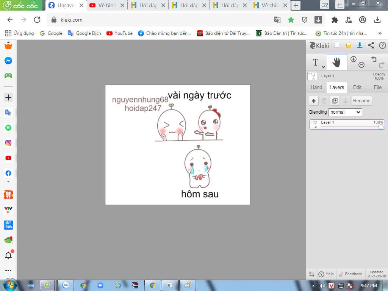
Task: Open the Blending mode dropdown
Action: click(x=345, y=112)
